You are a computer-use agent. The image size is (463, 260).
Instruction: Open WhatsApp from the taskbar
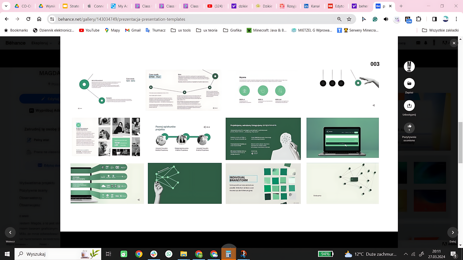coord(169,254)
